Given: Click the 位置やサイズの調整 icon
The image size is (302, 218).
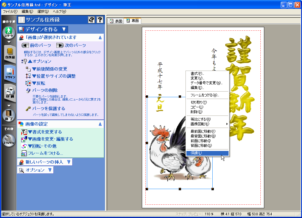Looking at the screenshot, I should (x=28, y=76).
